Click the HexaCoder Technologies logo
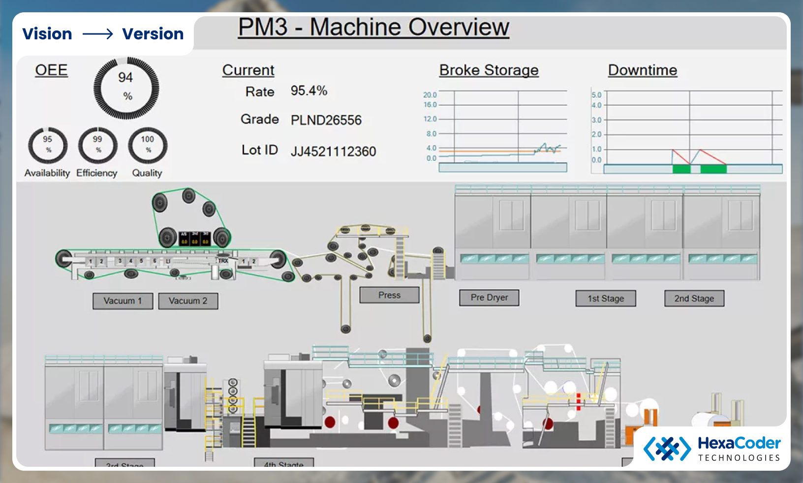This screenshot has width=803, height=483. click(x=712, y=449)
